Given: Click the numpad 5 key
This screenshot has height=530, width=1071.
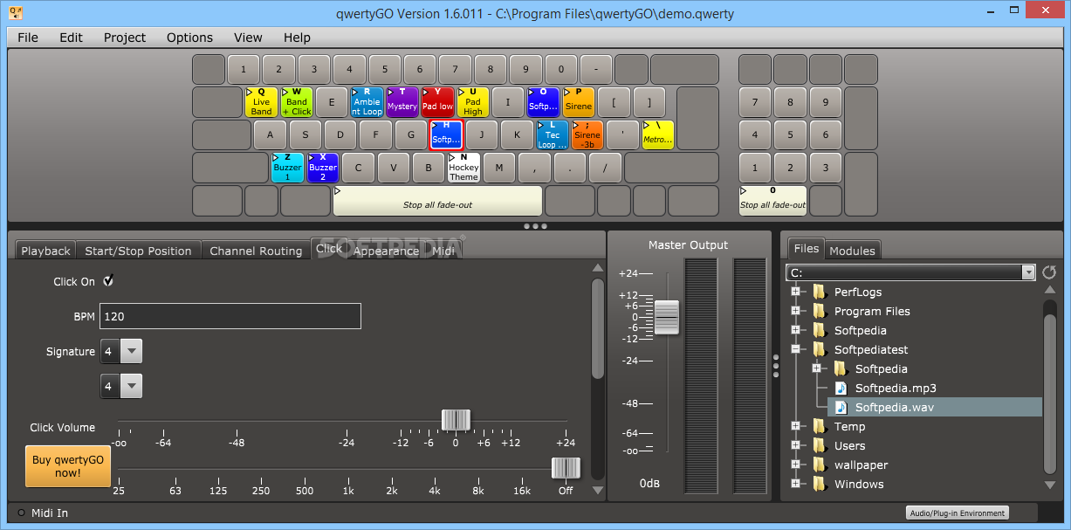Looking at the screenshot, I should (x=790, y=135).
